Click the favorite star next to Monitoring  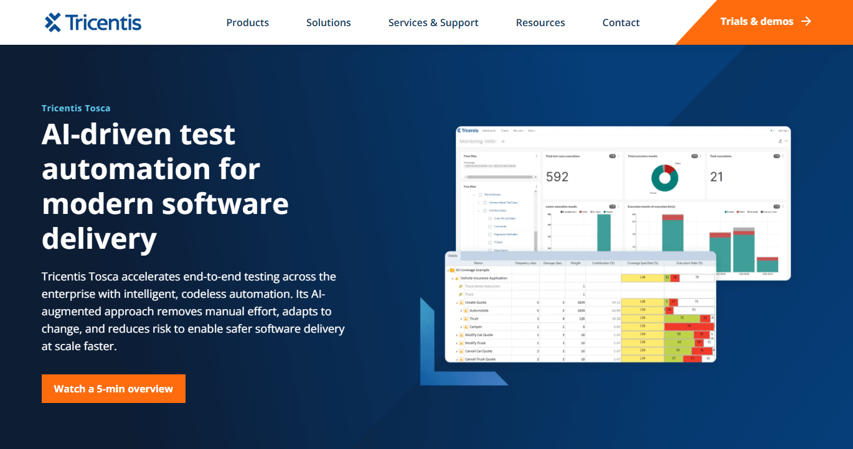[x=503, y=142]
